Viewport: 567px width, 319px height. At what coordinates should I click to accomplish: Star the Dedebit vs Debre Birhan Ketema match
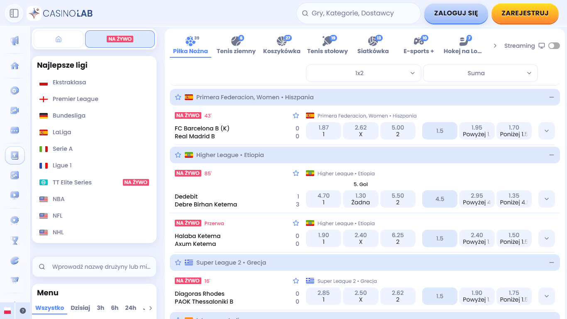tap(296, 173)
